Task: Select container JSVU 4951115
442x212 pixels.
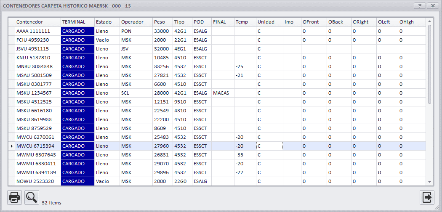Action: 38,49
